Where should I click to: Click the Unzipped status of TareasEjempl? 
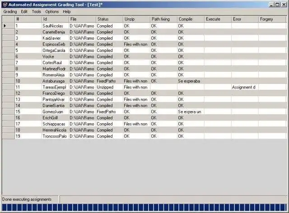point(109,87)
